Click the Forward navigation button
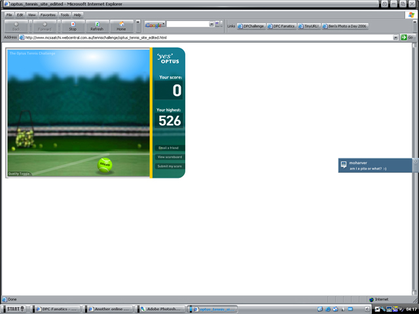The image size is (419, 314). coord(45,26)
